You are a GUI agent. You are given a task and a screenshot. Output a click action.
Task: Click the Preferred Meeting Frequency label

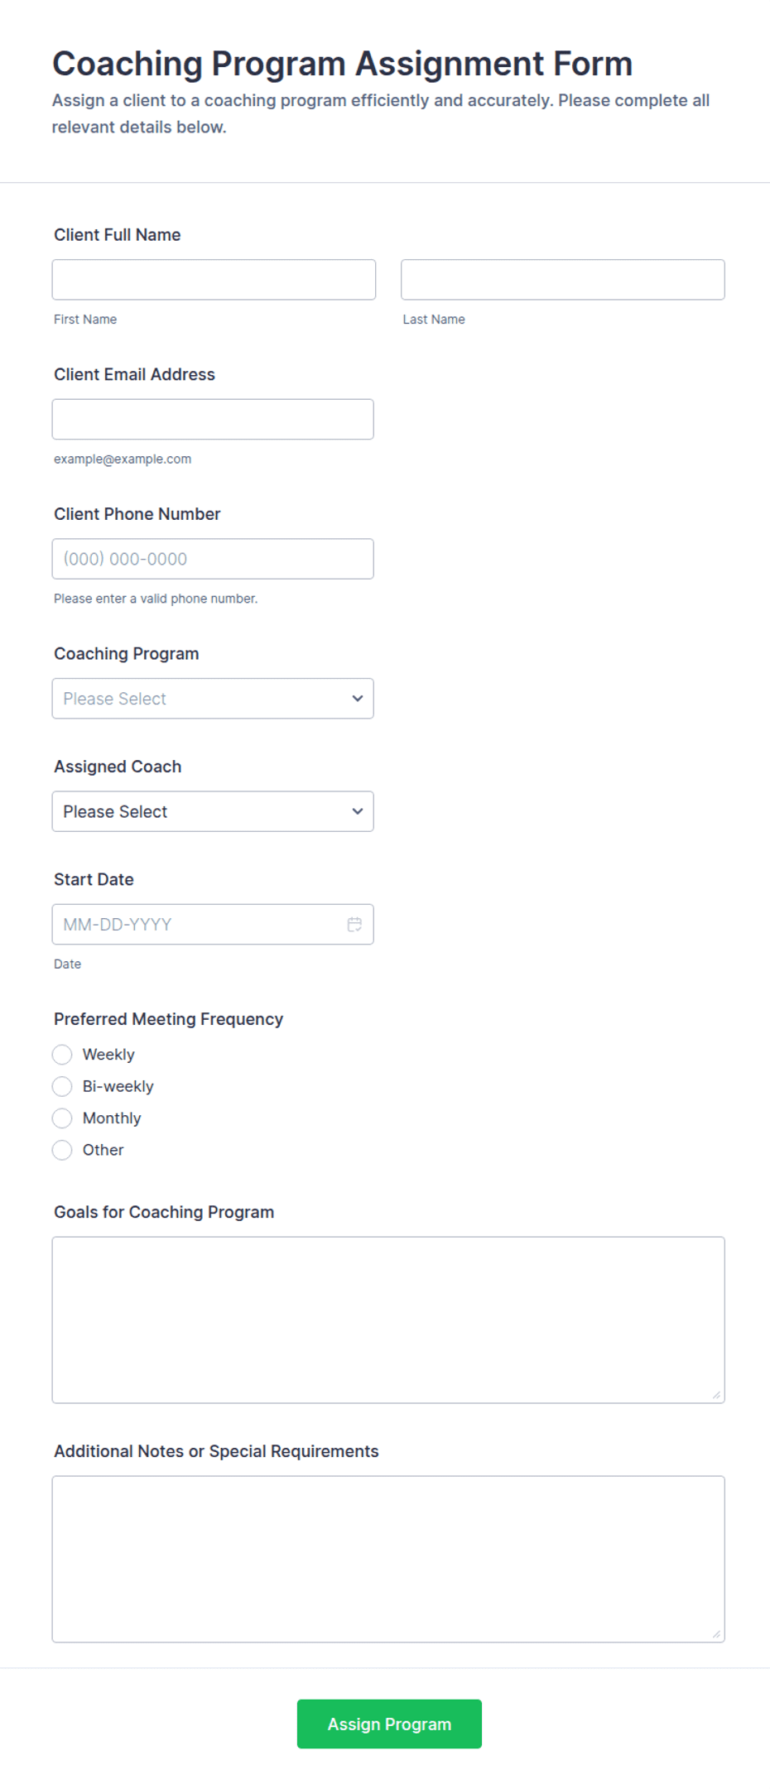click(169, 1019)
